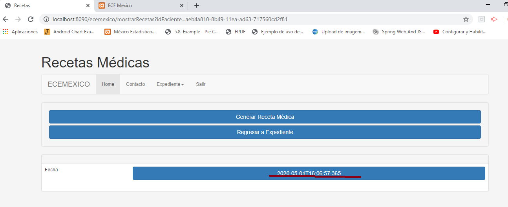
Task: Open the YouTube Configurar y Habilit... bookmark
Action: [x=460, y=32]
